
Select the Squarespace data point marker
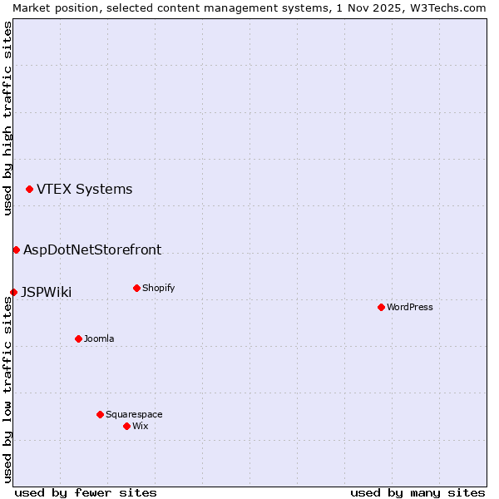100,414
